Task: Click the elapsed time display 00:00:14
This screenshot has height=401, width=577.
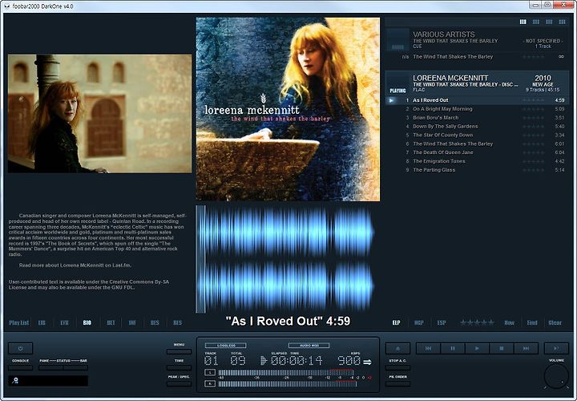Action: tap(297, 360)
